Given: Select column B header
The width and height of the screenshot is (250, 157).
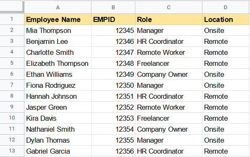Looking at the screenshot, I should click(x=113, y=7).
